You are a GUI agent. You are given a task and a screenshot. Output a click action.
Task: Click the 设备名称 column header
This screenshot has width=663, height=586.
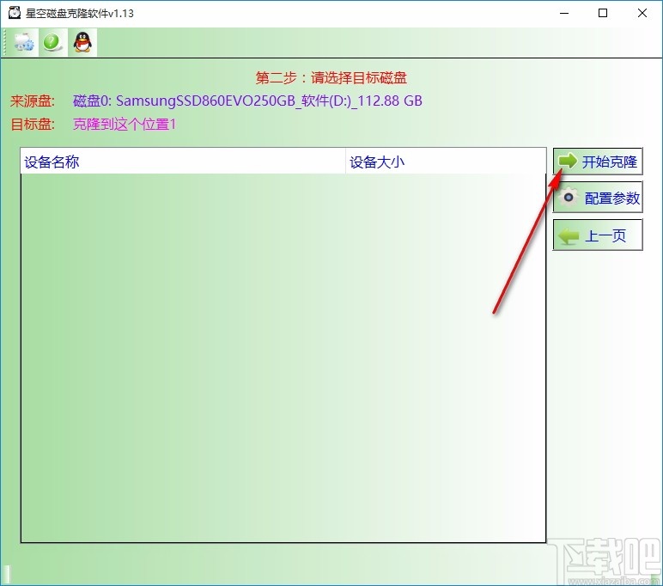click(x=183, y=162)
